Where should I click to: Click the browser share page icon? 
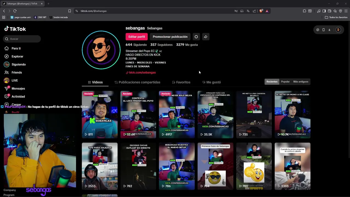[254, 11]
